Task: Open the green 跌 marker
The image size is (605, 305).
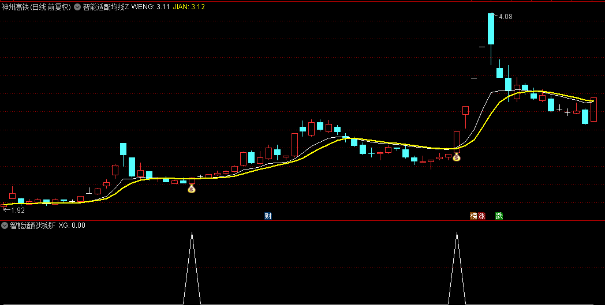Action: [x=499, y=216]
